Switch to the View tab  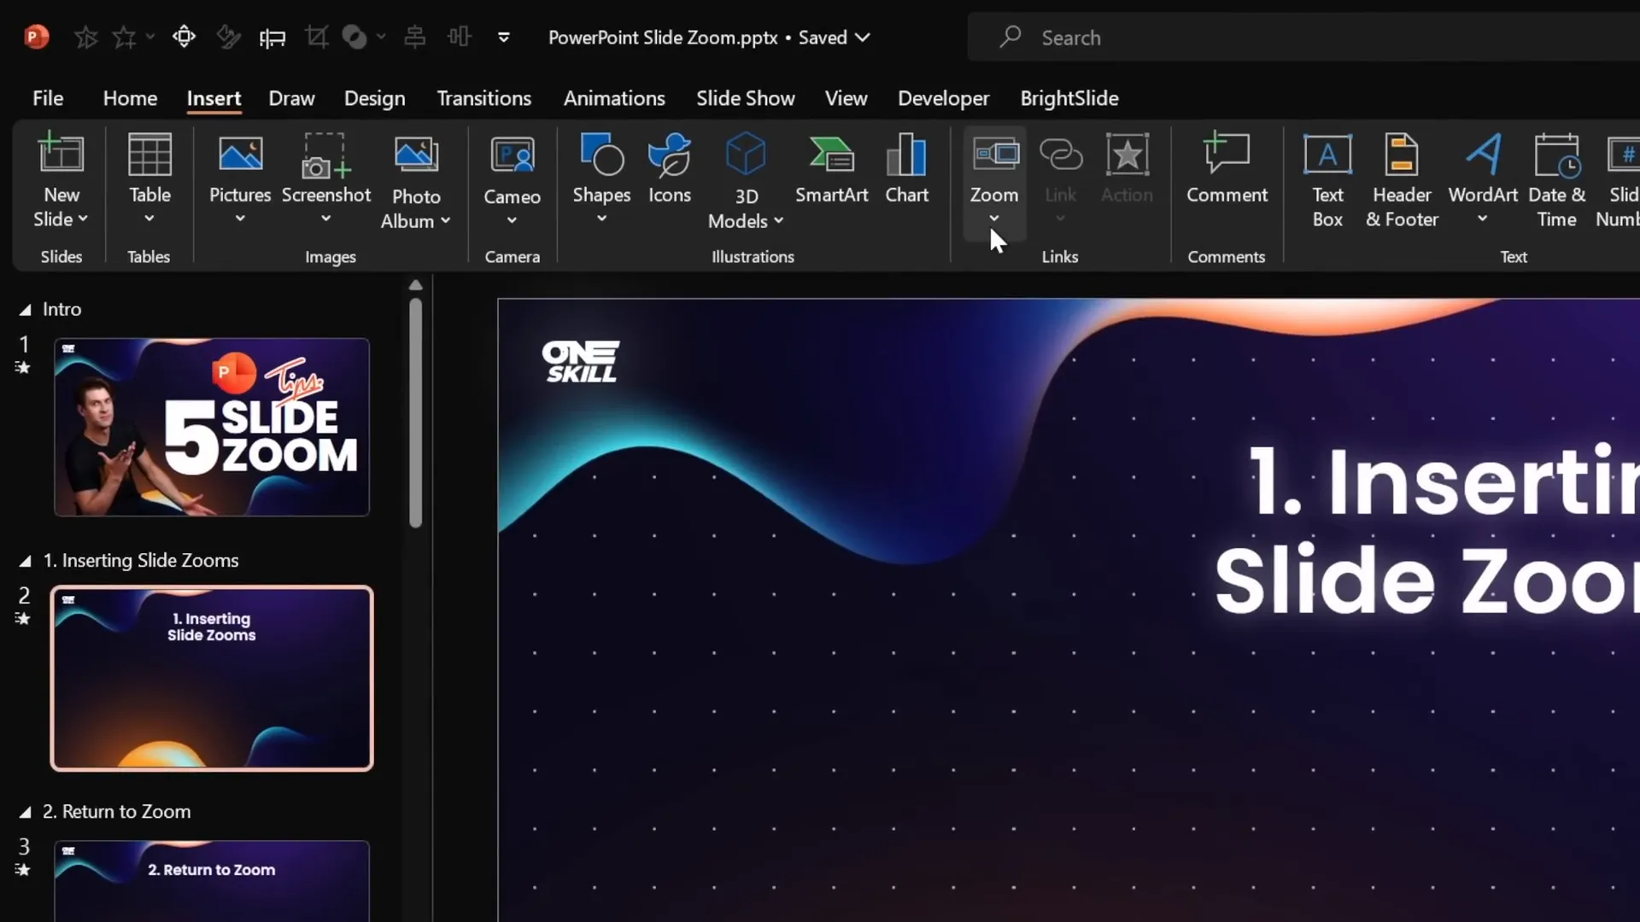[x=846, y=98]
